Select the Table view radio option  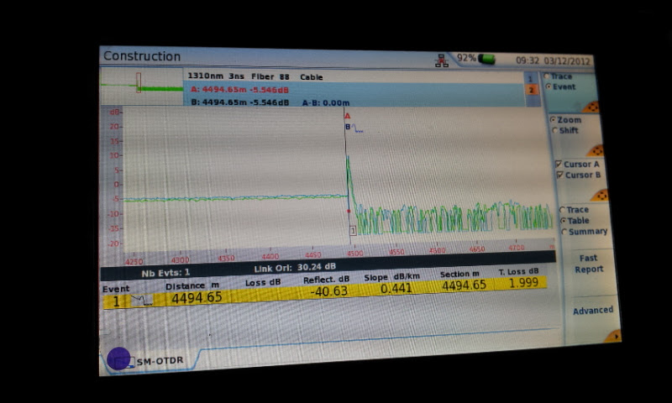point(562,221)
